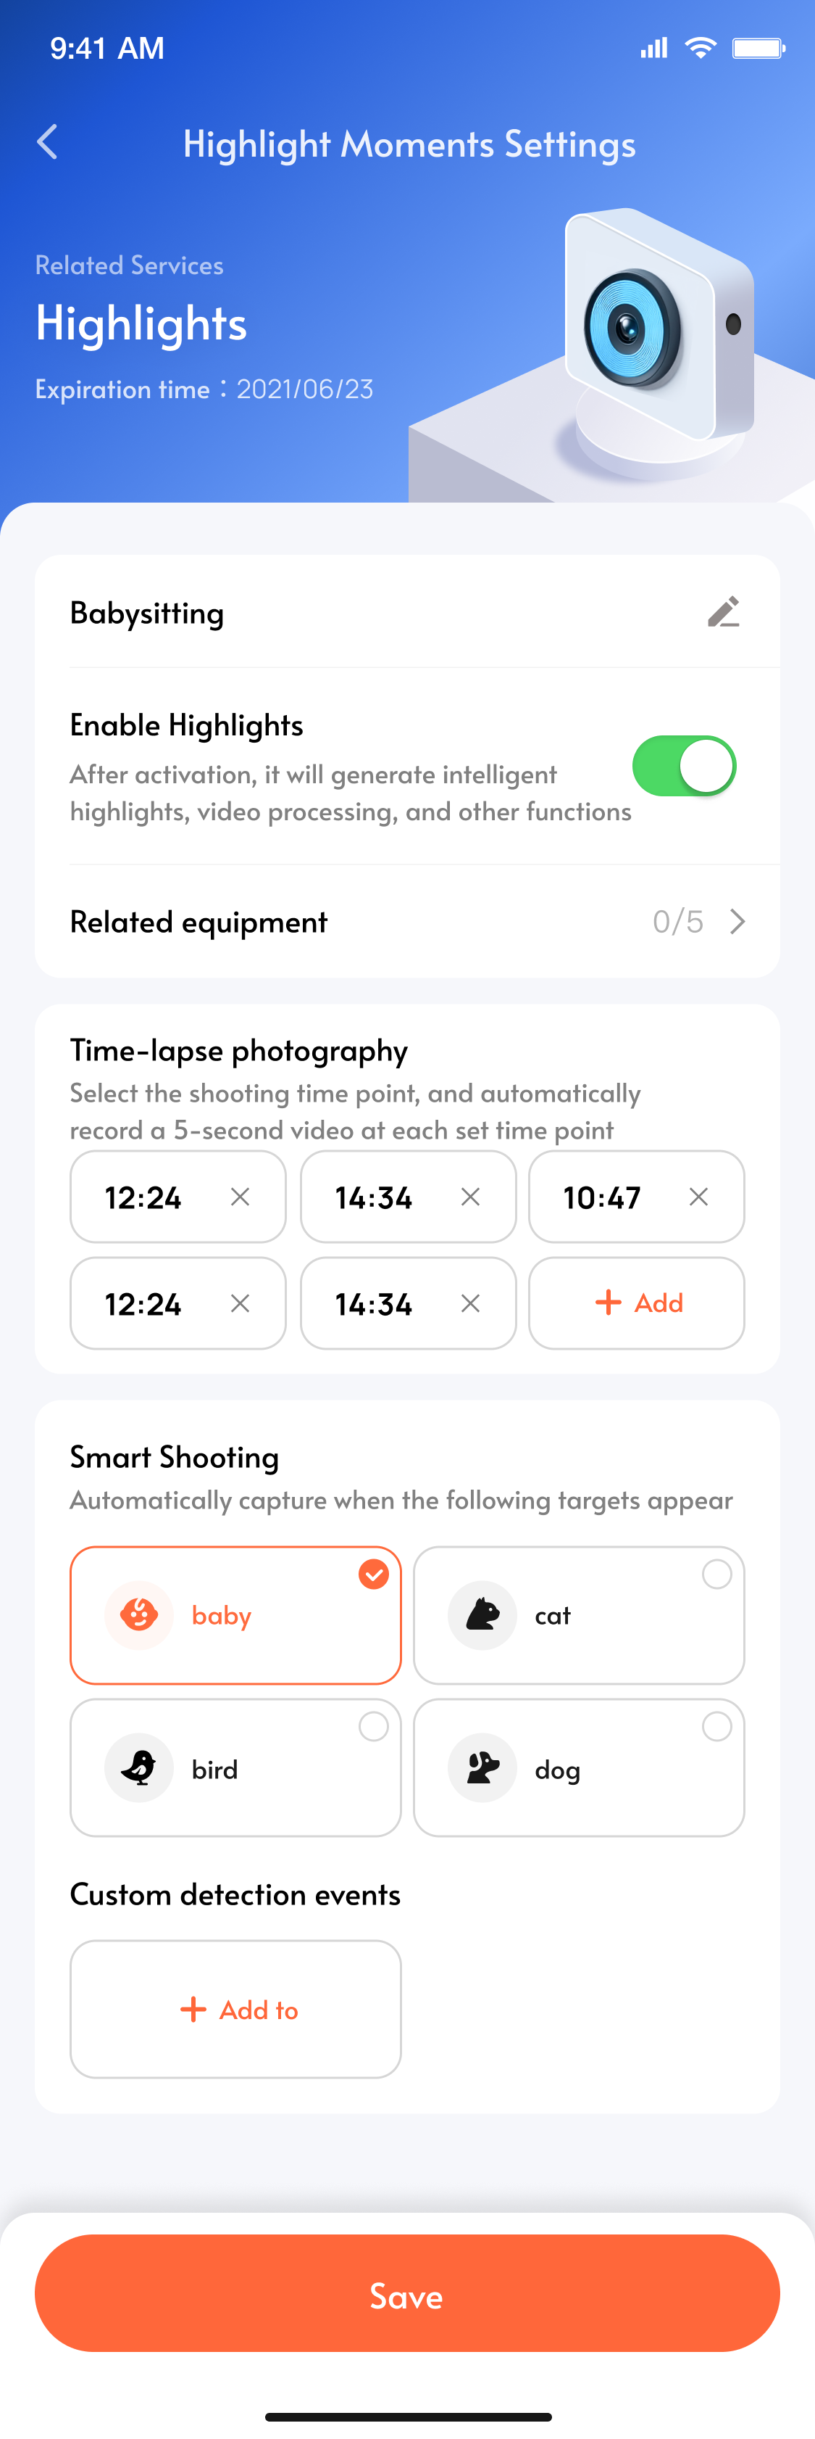815x2439 pixels.
Task: Select the dog target radio circle
Action: click(716, 1727)
